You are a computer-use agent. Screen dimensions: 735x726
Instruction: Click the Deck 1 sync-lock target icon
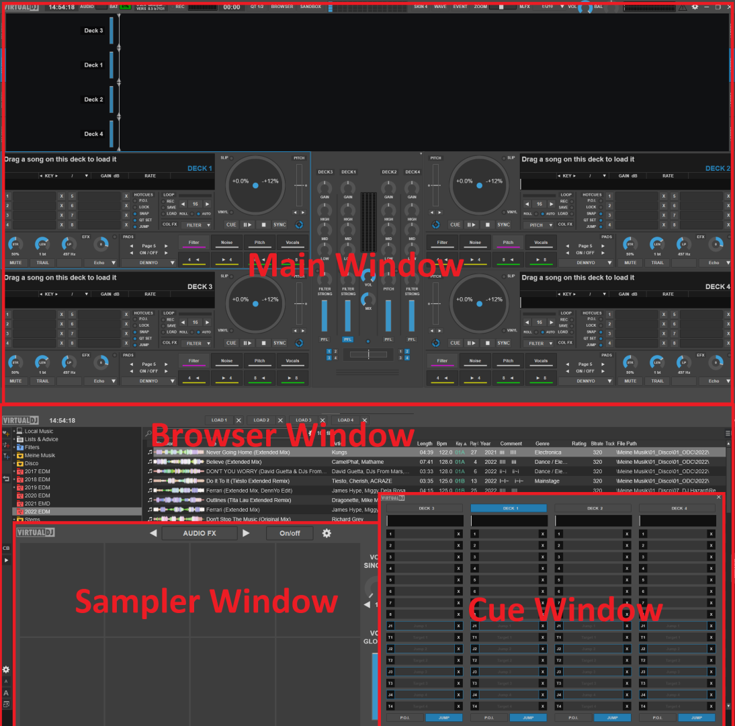[299, 225]
